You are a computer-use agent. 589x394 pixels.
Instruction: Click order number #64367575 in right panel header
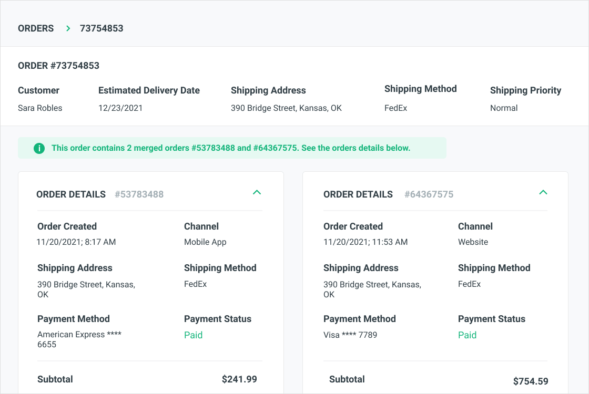(429, 194)
